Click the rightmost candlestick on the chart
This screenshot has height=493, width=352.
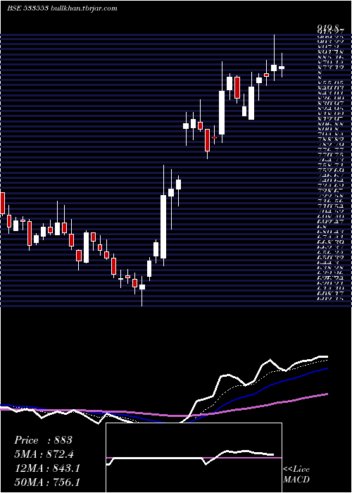[282, 65]
